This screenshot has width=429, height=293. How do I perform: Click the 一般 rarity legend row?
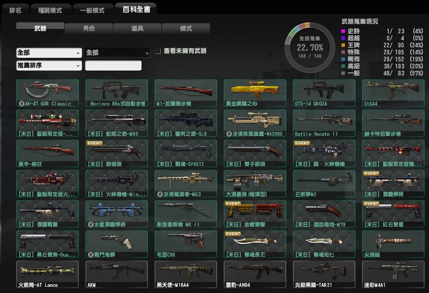382,73
